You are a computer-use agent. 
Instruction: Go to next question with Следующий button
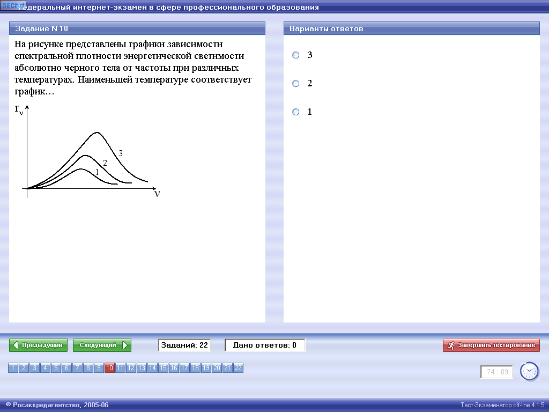pos(102,345)
